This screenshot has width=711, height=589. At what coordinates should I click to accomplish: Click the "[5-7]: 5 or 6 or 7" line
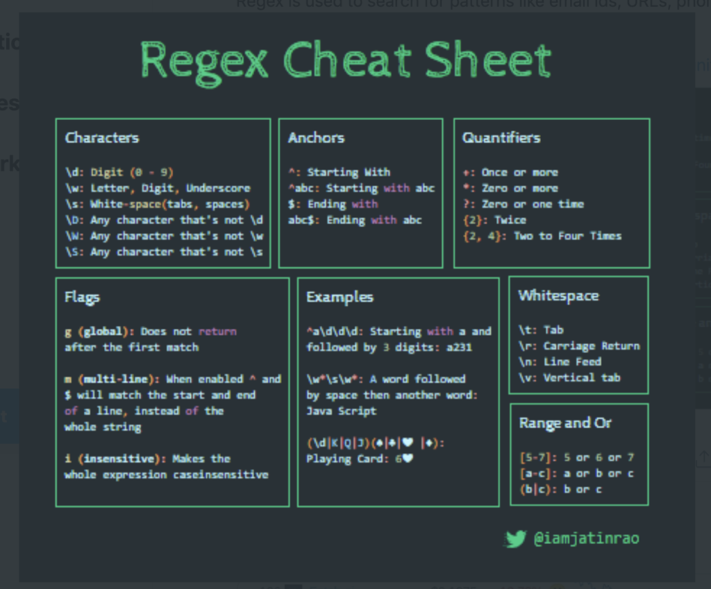pos(576,458)
